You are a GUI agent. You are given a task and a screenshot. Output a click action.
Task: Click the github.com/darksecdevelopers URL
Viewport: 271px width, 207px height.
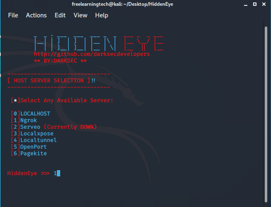[x=92, y=54]
